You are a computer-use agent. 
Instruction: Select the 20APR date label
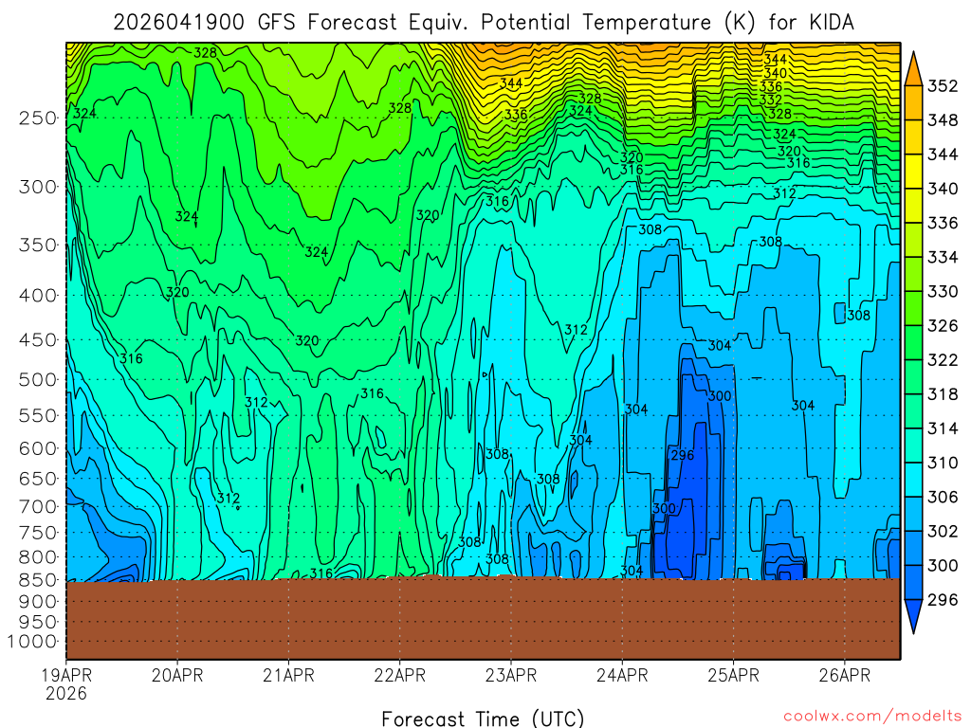[x=177, y=675]
